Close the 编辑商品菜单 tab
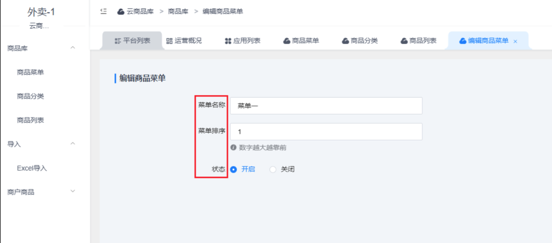The height and width of the screenshot is (243, 552). click(515, 41)
